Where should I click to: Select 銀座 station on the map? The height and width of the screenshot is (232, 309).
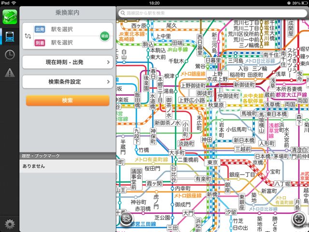click(x=227, y=188)
